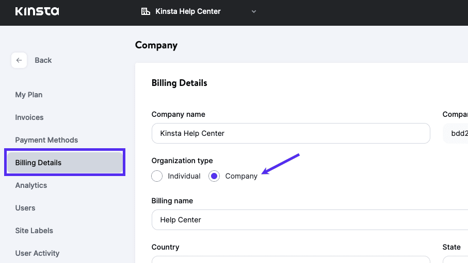This screenshot has width=468, height=263.
Task: Select the Company organization type radio
Action: [x=214, y=176]
